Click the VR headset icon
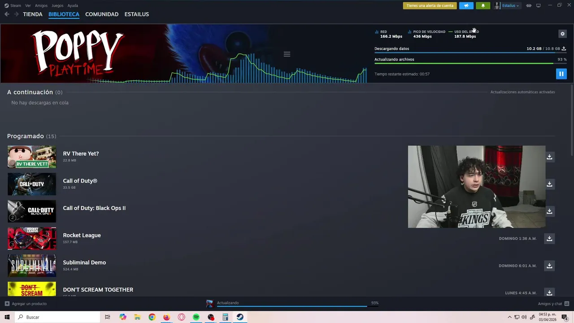This screenshot has width=574, height=323. click(529, 5)
